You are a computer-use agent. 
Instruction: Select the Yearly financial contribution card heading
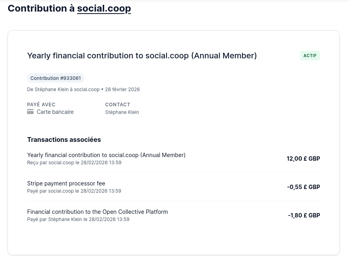tap(142, 56)
